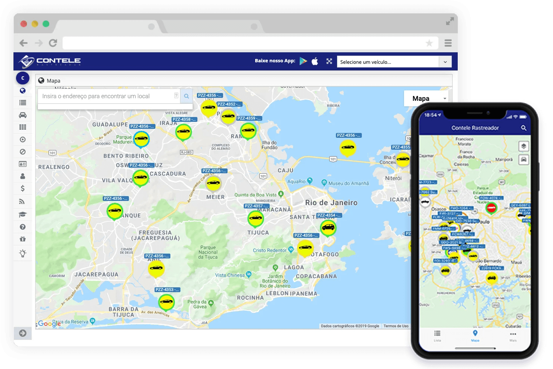Screen dimensions: 553x369
Task: Open the browser hamburger menu
Action: (448, 43)
